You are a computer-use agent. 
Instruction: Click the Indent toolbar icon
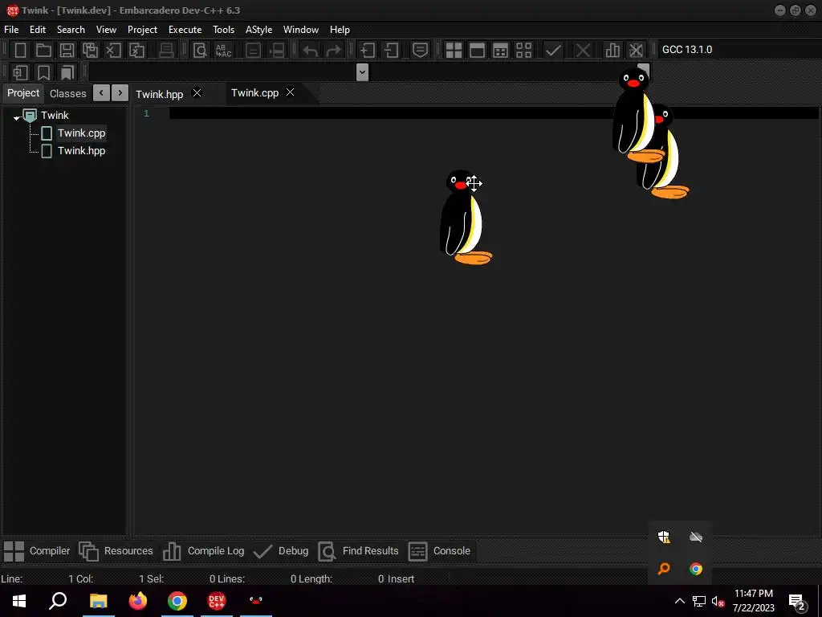tap(368, 51)
